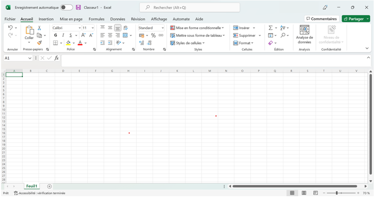Click the zoom slider handle
The height and width of the screenshot is (198, 374).
pos(337,193)
